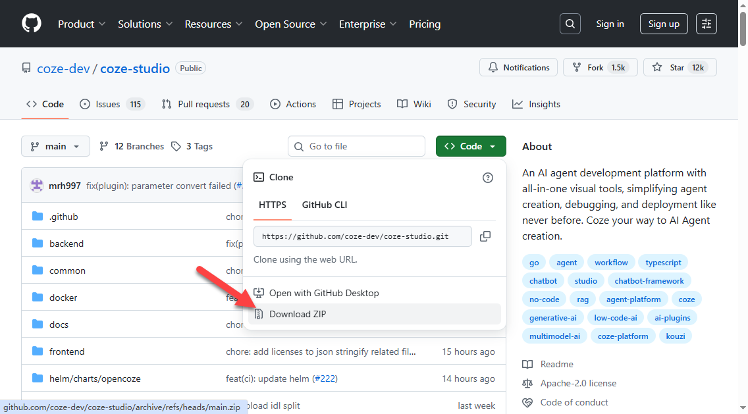Open the Open Source menu
Image resolution: width=748 pixels, height=414 pixels.
point(291,24)
